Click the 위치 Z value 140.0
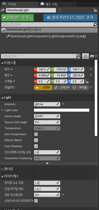This screenshot has height=210, width=99. pos(77,69)
